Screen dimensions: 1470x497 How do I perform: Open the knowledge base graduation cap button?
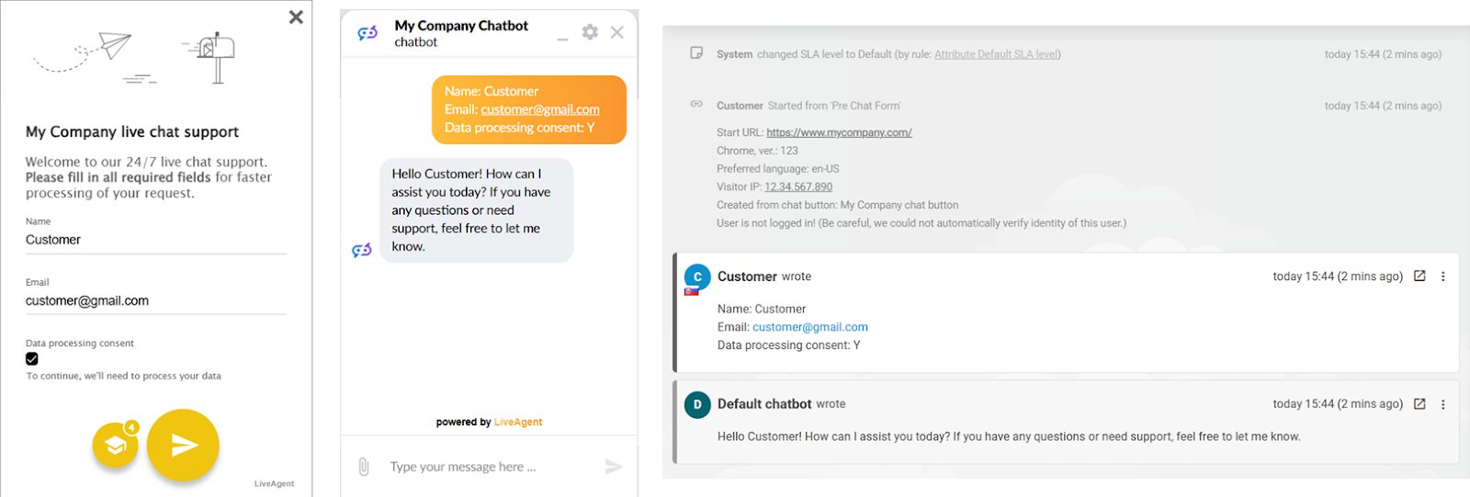pos(115,446)
